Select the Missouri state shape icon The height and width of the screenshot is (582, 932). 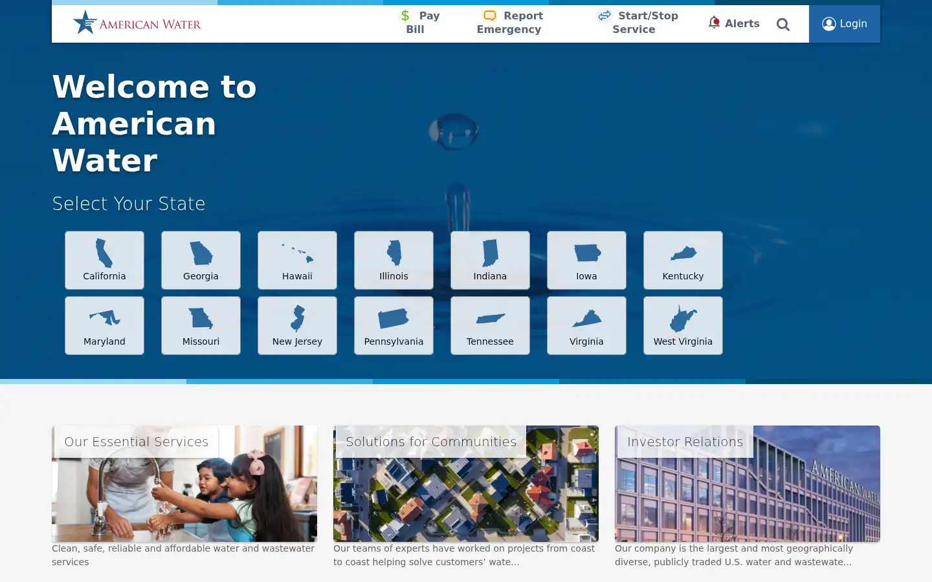pyautogui.click(x=201, y=318)
